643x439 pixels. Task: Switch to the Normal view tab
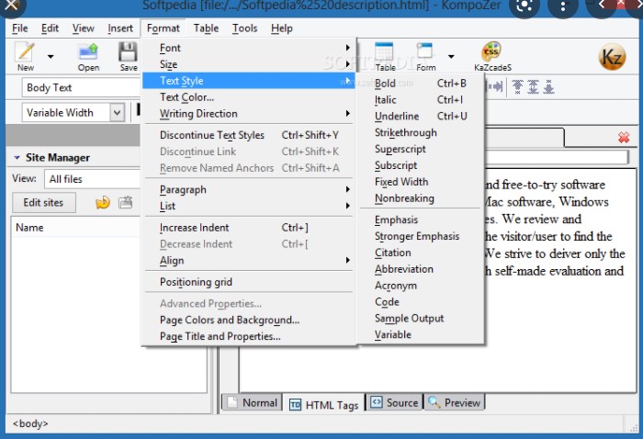[x=253, y=402]
